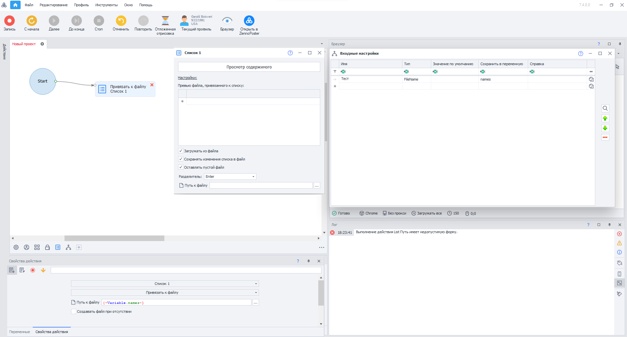Uncheck Загружать из файла
The height and width of the screenshot is (337, 627).
pyautogui.click(x=181, y=151)
